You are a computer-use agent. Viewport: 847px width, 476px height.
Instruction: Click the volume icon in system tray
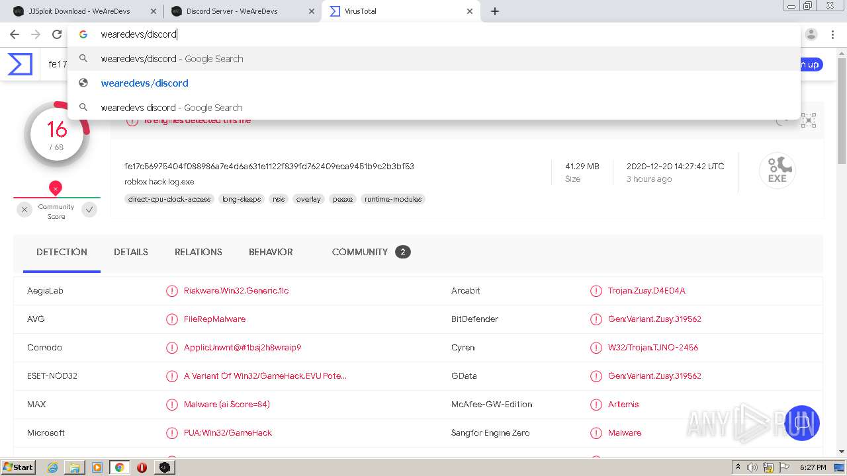752,467
